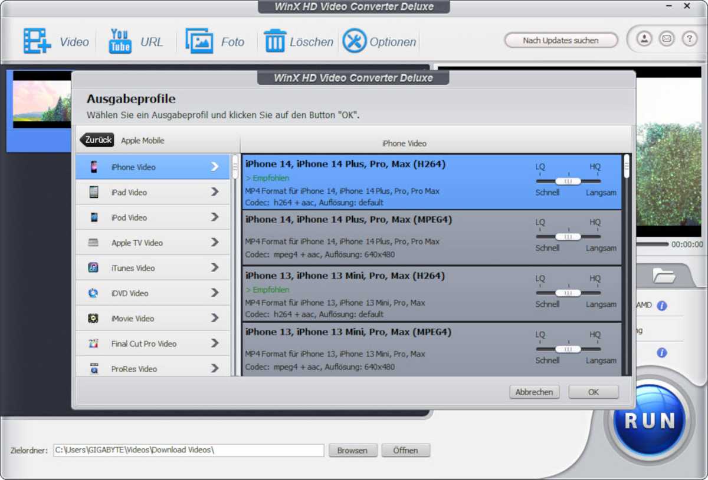Select iPhone 14 Pro Max (H264) profile

(x=431, y=182)
